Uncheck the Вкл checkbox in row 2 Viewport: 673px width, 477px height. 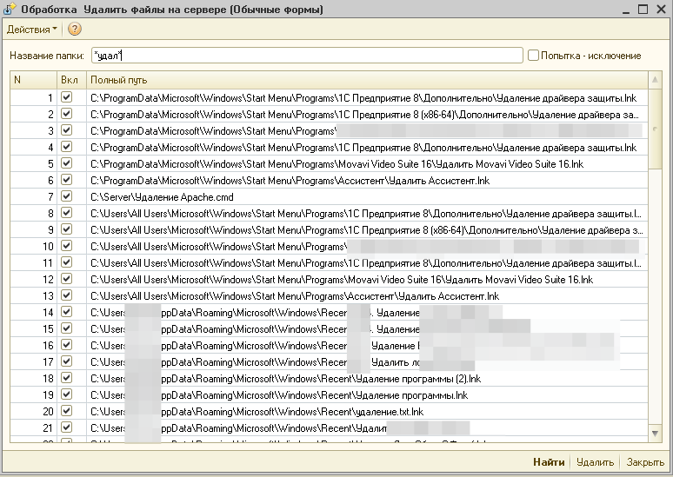click(67, 114)
